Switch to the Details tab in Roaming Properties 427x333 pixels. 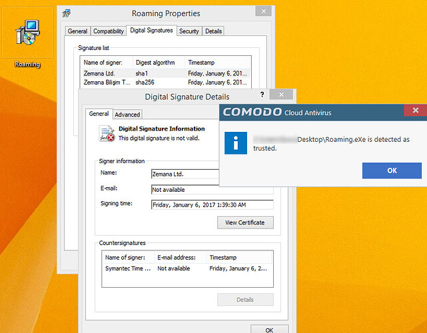(213, 31)
